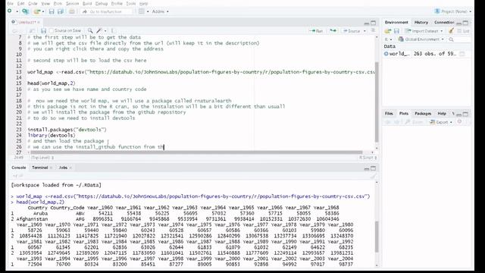Save script using editor toolbar disk icon

point(43,30)
